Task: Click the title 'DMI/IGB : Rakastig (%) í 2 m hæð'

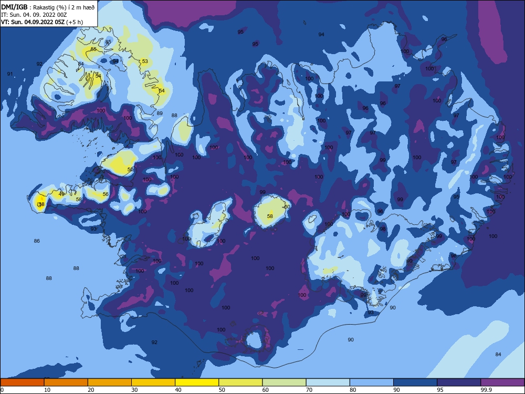Action: point(48,7)
